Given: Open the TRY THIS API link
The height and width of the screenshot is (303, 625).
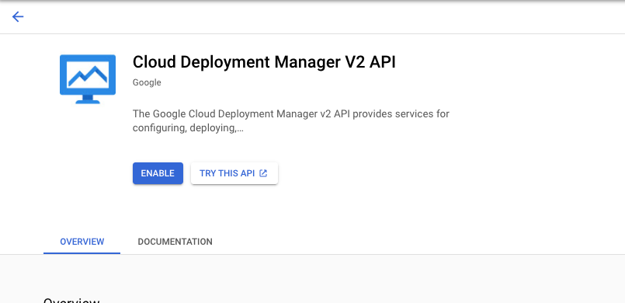Looking at the screenshot, I should click(234, 173).
